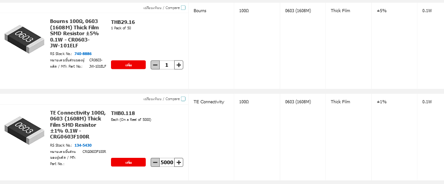
Task: Decrease quantity for Bourns resistor
Action: tap(155, 65)
